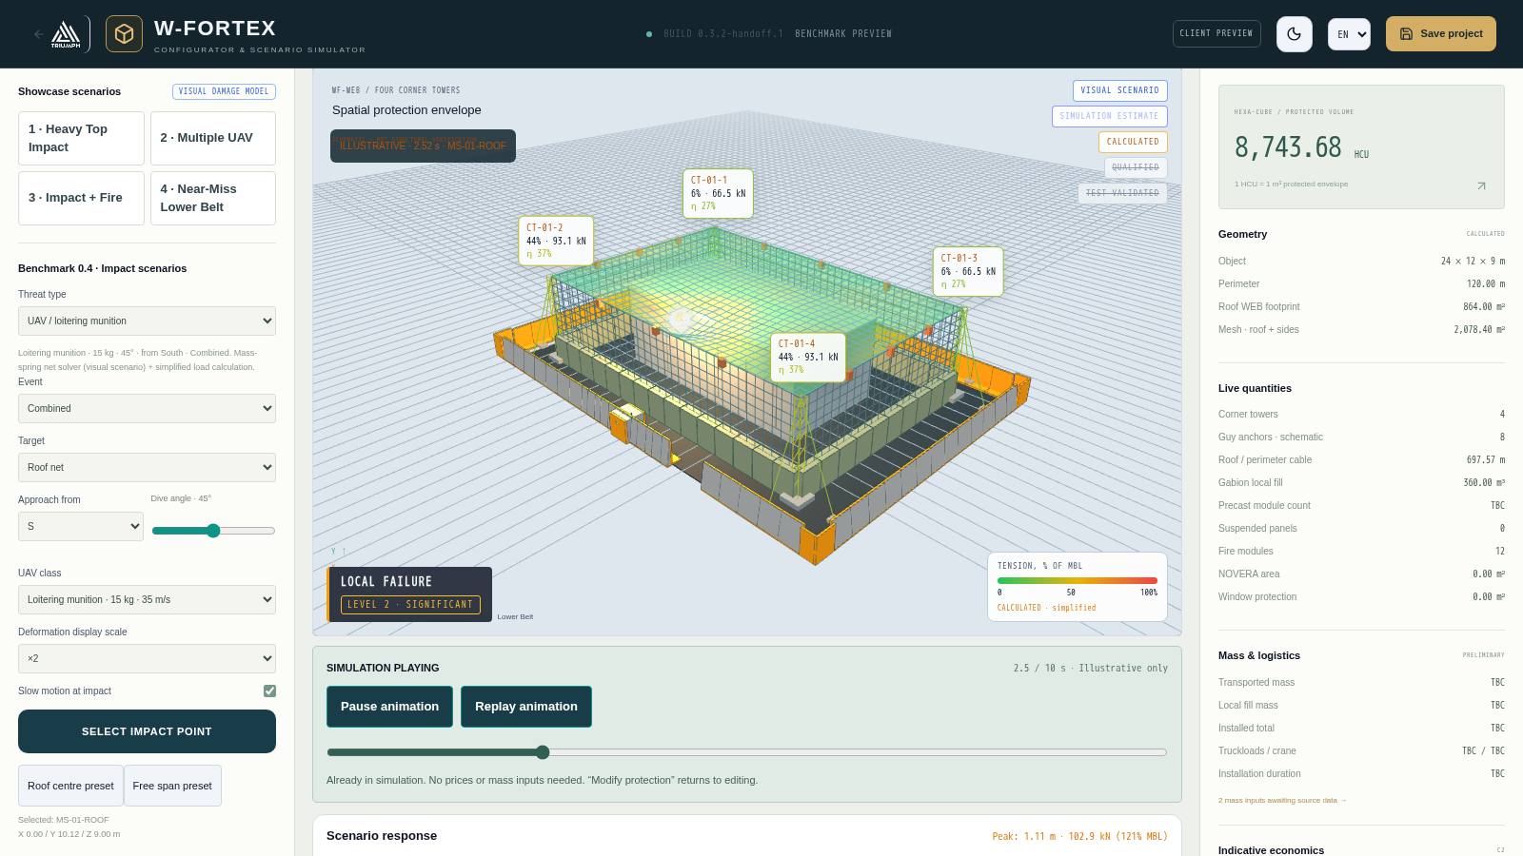This screenshot has width=1523, height=856.
Task: Select scenario 2 Multiple UAV
Action: (x=213, y=138)
